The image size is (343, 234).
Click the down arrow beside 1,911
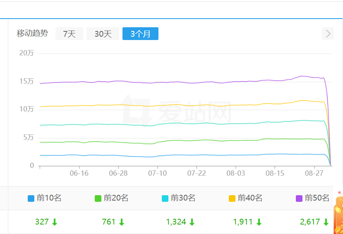click(259, 222)
